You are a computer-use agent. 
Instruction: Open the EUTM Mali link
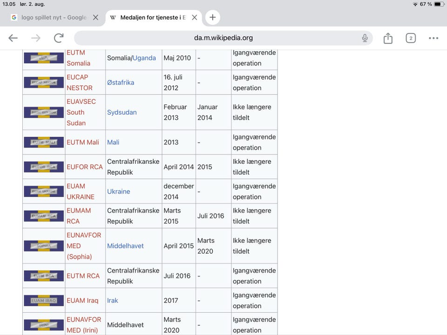click(x=83, y=142)
